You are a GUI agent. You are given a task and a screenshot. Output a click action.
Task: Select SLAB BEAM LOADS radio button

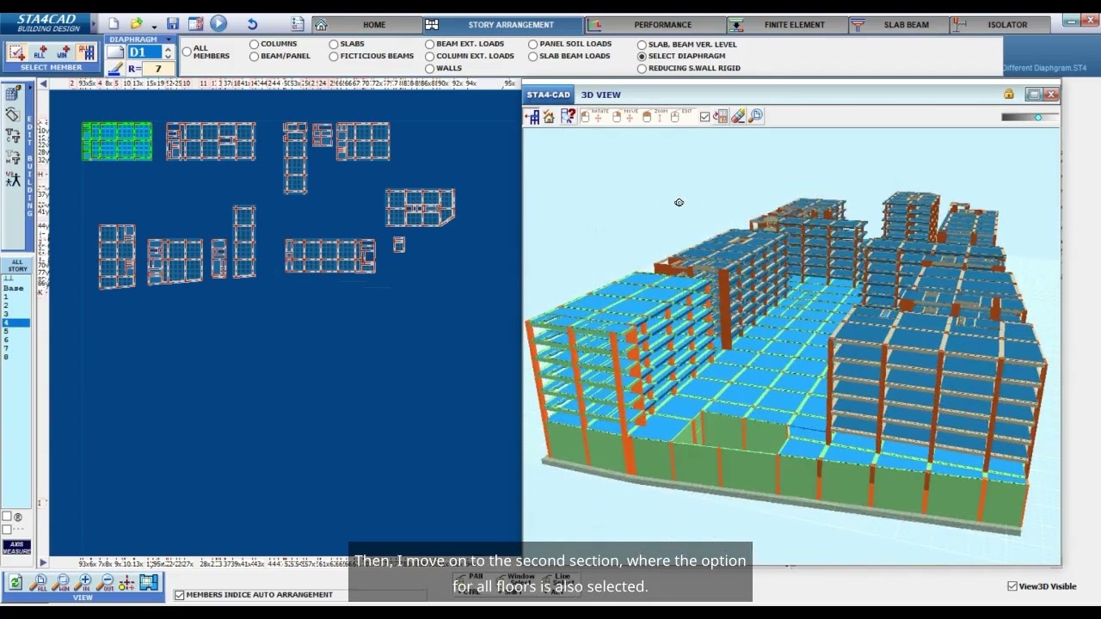point(532,56)
